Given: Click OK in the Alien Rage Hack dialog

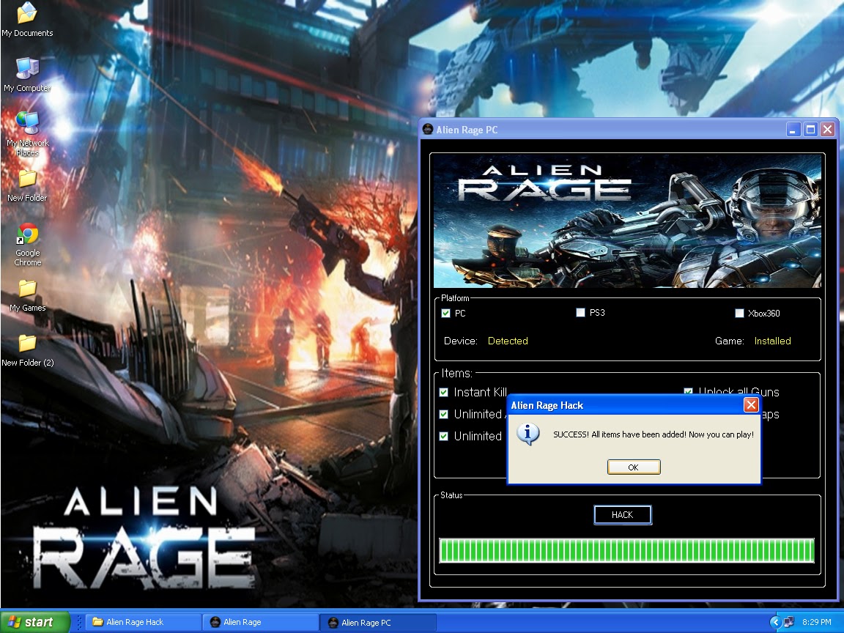Looking at the screenshot, I should (x=634, y=467).
